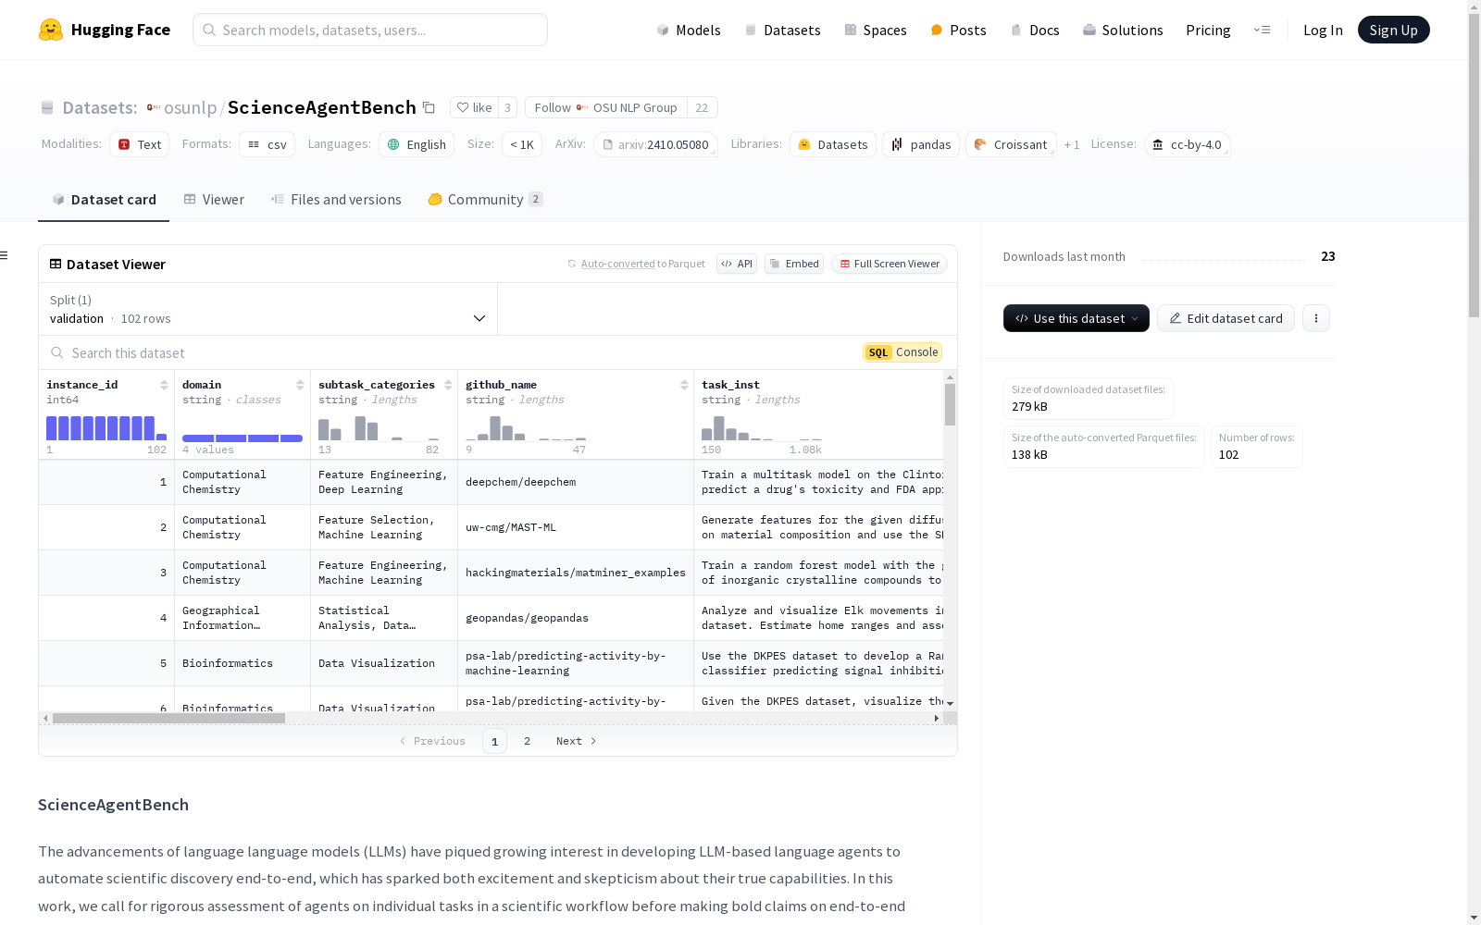Open the Posts nav item
Image resolution: width=1481 pixels, height=925 pixels.
click(958, 30)
